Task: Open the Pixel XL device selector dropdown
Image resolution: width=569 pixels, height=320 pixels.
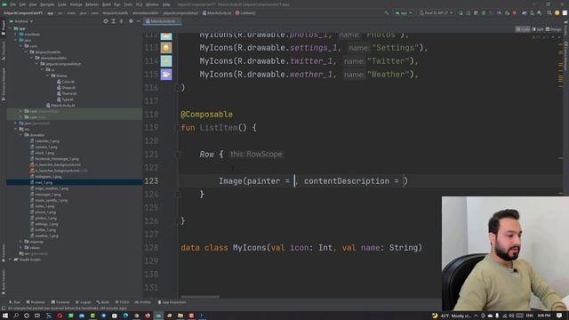Action: click(437, 12)
